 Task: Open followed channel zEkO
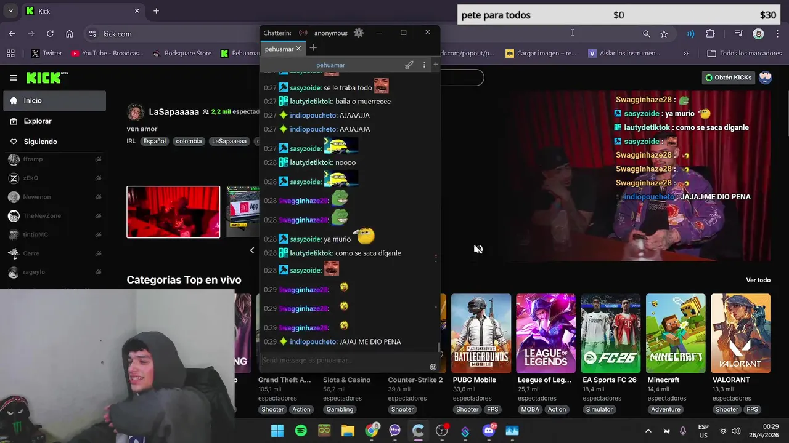tap(55, 178)
